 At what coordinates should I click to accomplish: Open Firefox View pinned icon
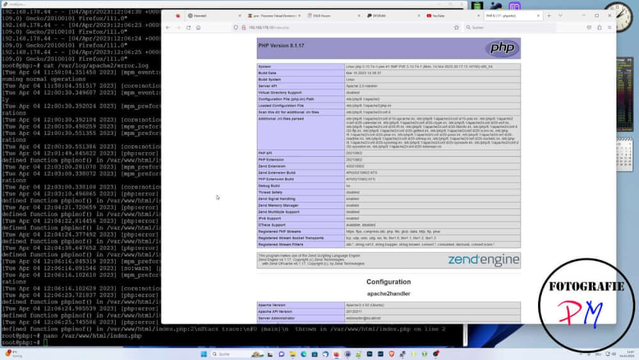[178, 15]
